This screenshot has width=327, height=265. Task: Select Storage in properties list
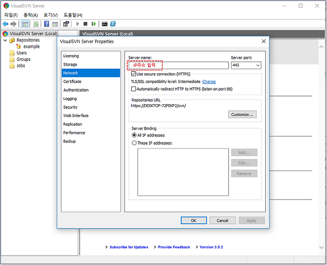pos(91,64)
